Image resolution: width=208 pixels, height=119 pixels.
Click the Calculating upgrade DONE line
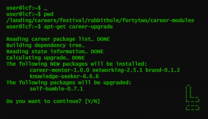click(45, 58)
